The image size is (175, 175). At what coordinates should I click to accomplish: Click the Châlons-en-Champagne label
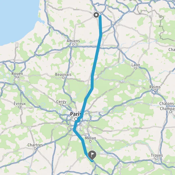167,106
